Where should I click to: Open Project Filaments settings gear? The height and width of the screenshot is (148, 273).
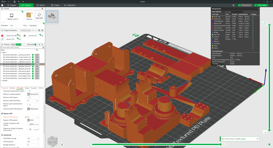[x=42, y=30]
